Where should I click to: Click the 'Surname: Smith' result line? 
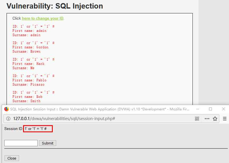[x=27, y=101]
